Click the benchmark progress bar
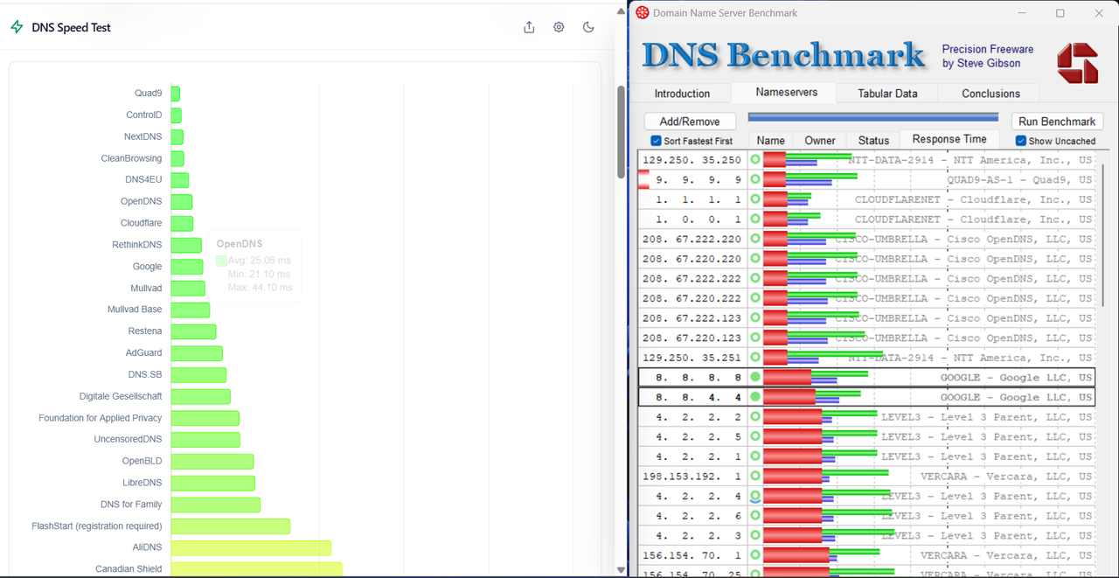 [x=873, y=117]
